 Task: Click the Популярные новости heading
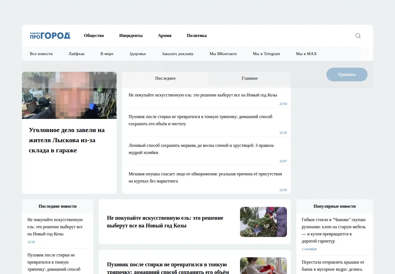[x=335, y=206]
